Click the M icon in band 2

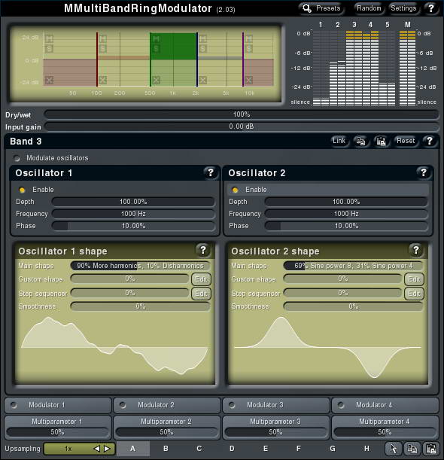[x=102, y=38]
